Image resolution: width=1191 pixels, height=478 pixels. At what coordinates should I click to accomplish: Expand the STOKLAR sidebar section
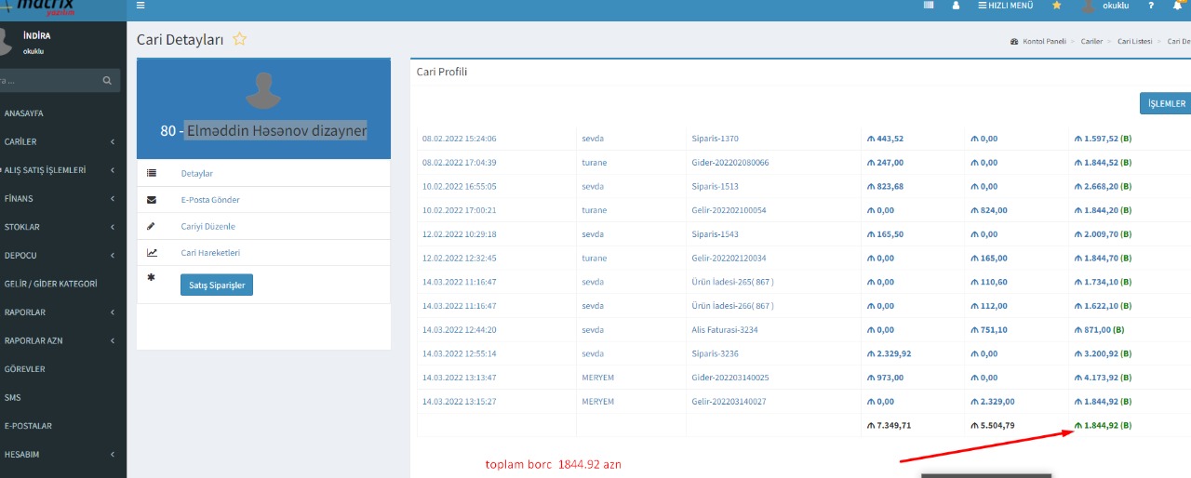[x=56, y=227]
